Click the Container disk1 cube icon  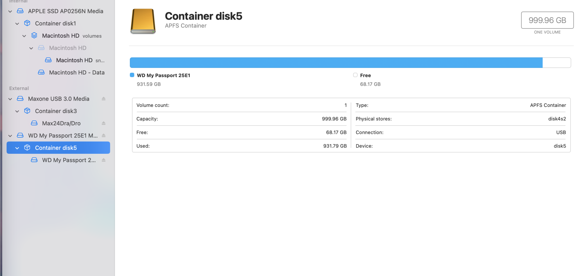27,23
